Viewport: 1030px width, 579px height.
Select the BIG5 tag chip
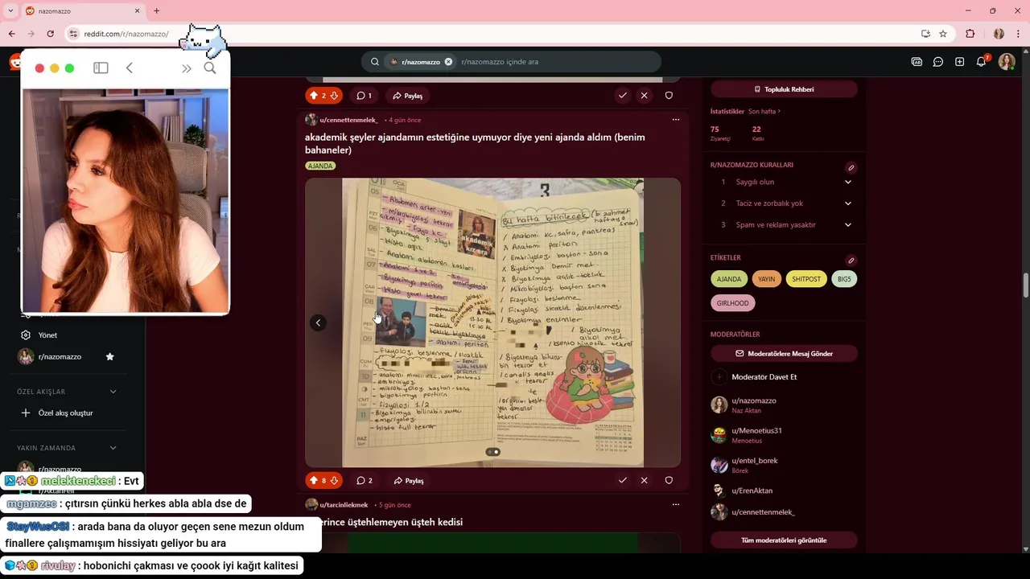tap(844, 279)
